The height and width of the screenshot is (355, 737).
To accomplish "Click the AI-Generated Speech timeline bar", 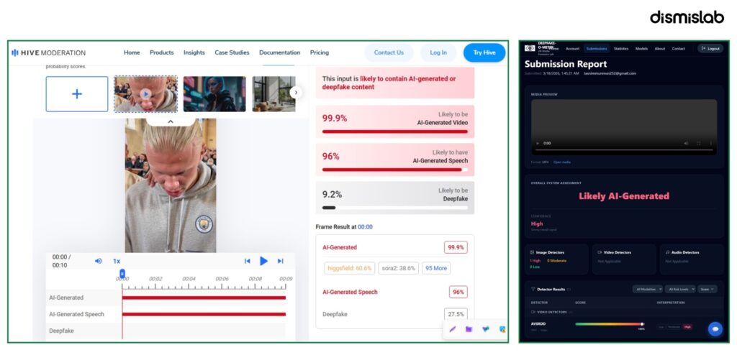I will point(204,314).
